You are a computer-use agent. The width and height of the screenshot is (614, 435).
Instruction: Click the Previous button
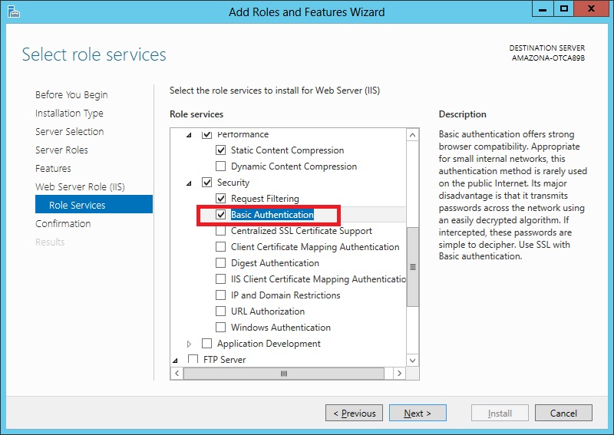pos(354,413)
